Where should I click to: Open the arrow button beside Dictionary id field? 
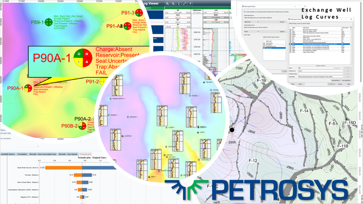click(x=348, y=71)
